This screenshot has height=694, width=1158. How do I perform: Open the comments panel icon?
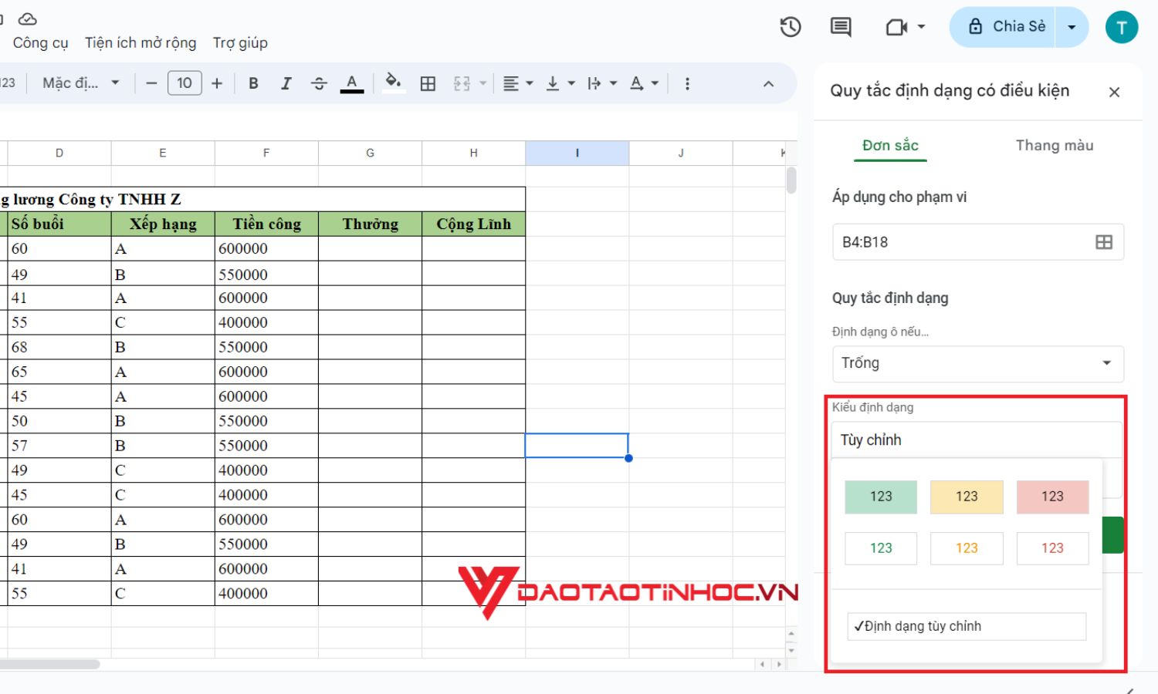click(x=841, y=27)
